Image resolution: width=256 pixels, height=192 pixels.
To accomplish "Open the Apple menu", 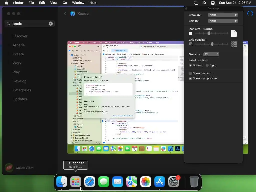I will click(x=6, y=3).
